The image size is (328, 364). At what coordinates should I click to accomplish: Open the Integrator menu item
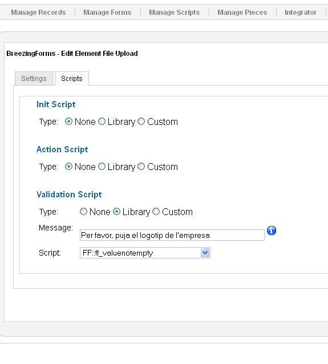click(301, 13)
